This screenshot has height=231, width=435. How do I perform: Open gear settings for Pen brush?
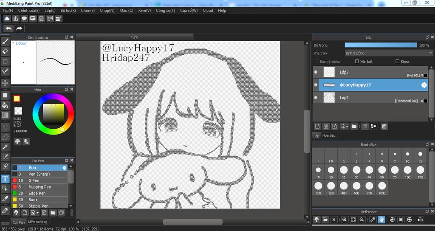(65, 168)
